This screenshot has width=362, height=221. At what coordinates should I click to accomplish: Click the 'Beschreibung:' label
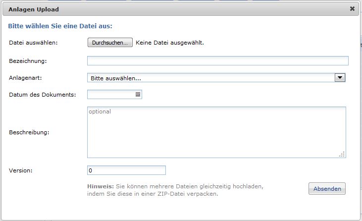point(29,132)
